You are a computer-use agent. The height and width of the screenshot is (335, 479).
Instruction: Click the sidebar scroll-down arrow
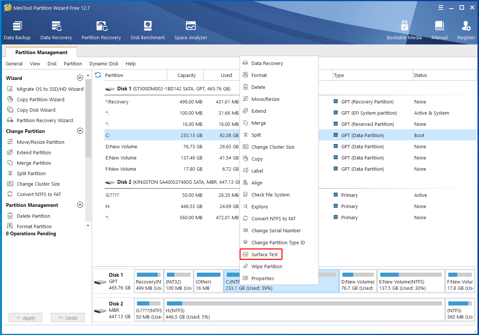88,226
